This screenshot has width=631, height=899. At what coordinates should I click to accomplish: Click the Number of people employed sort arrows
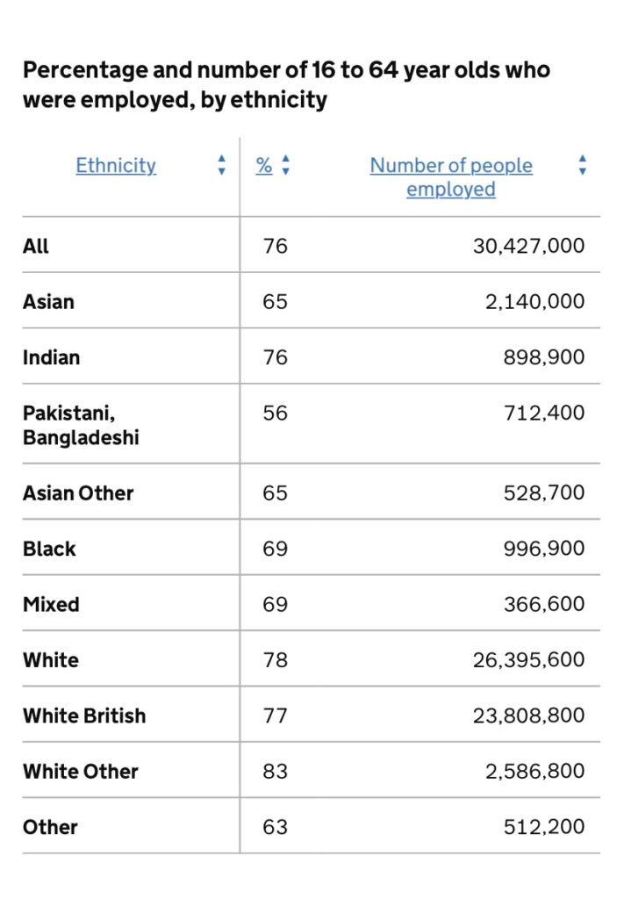pyautogui.click(x=582, y=165)
